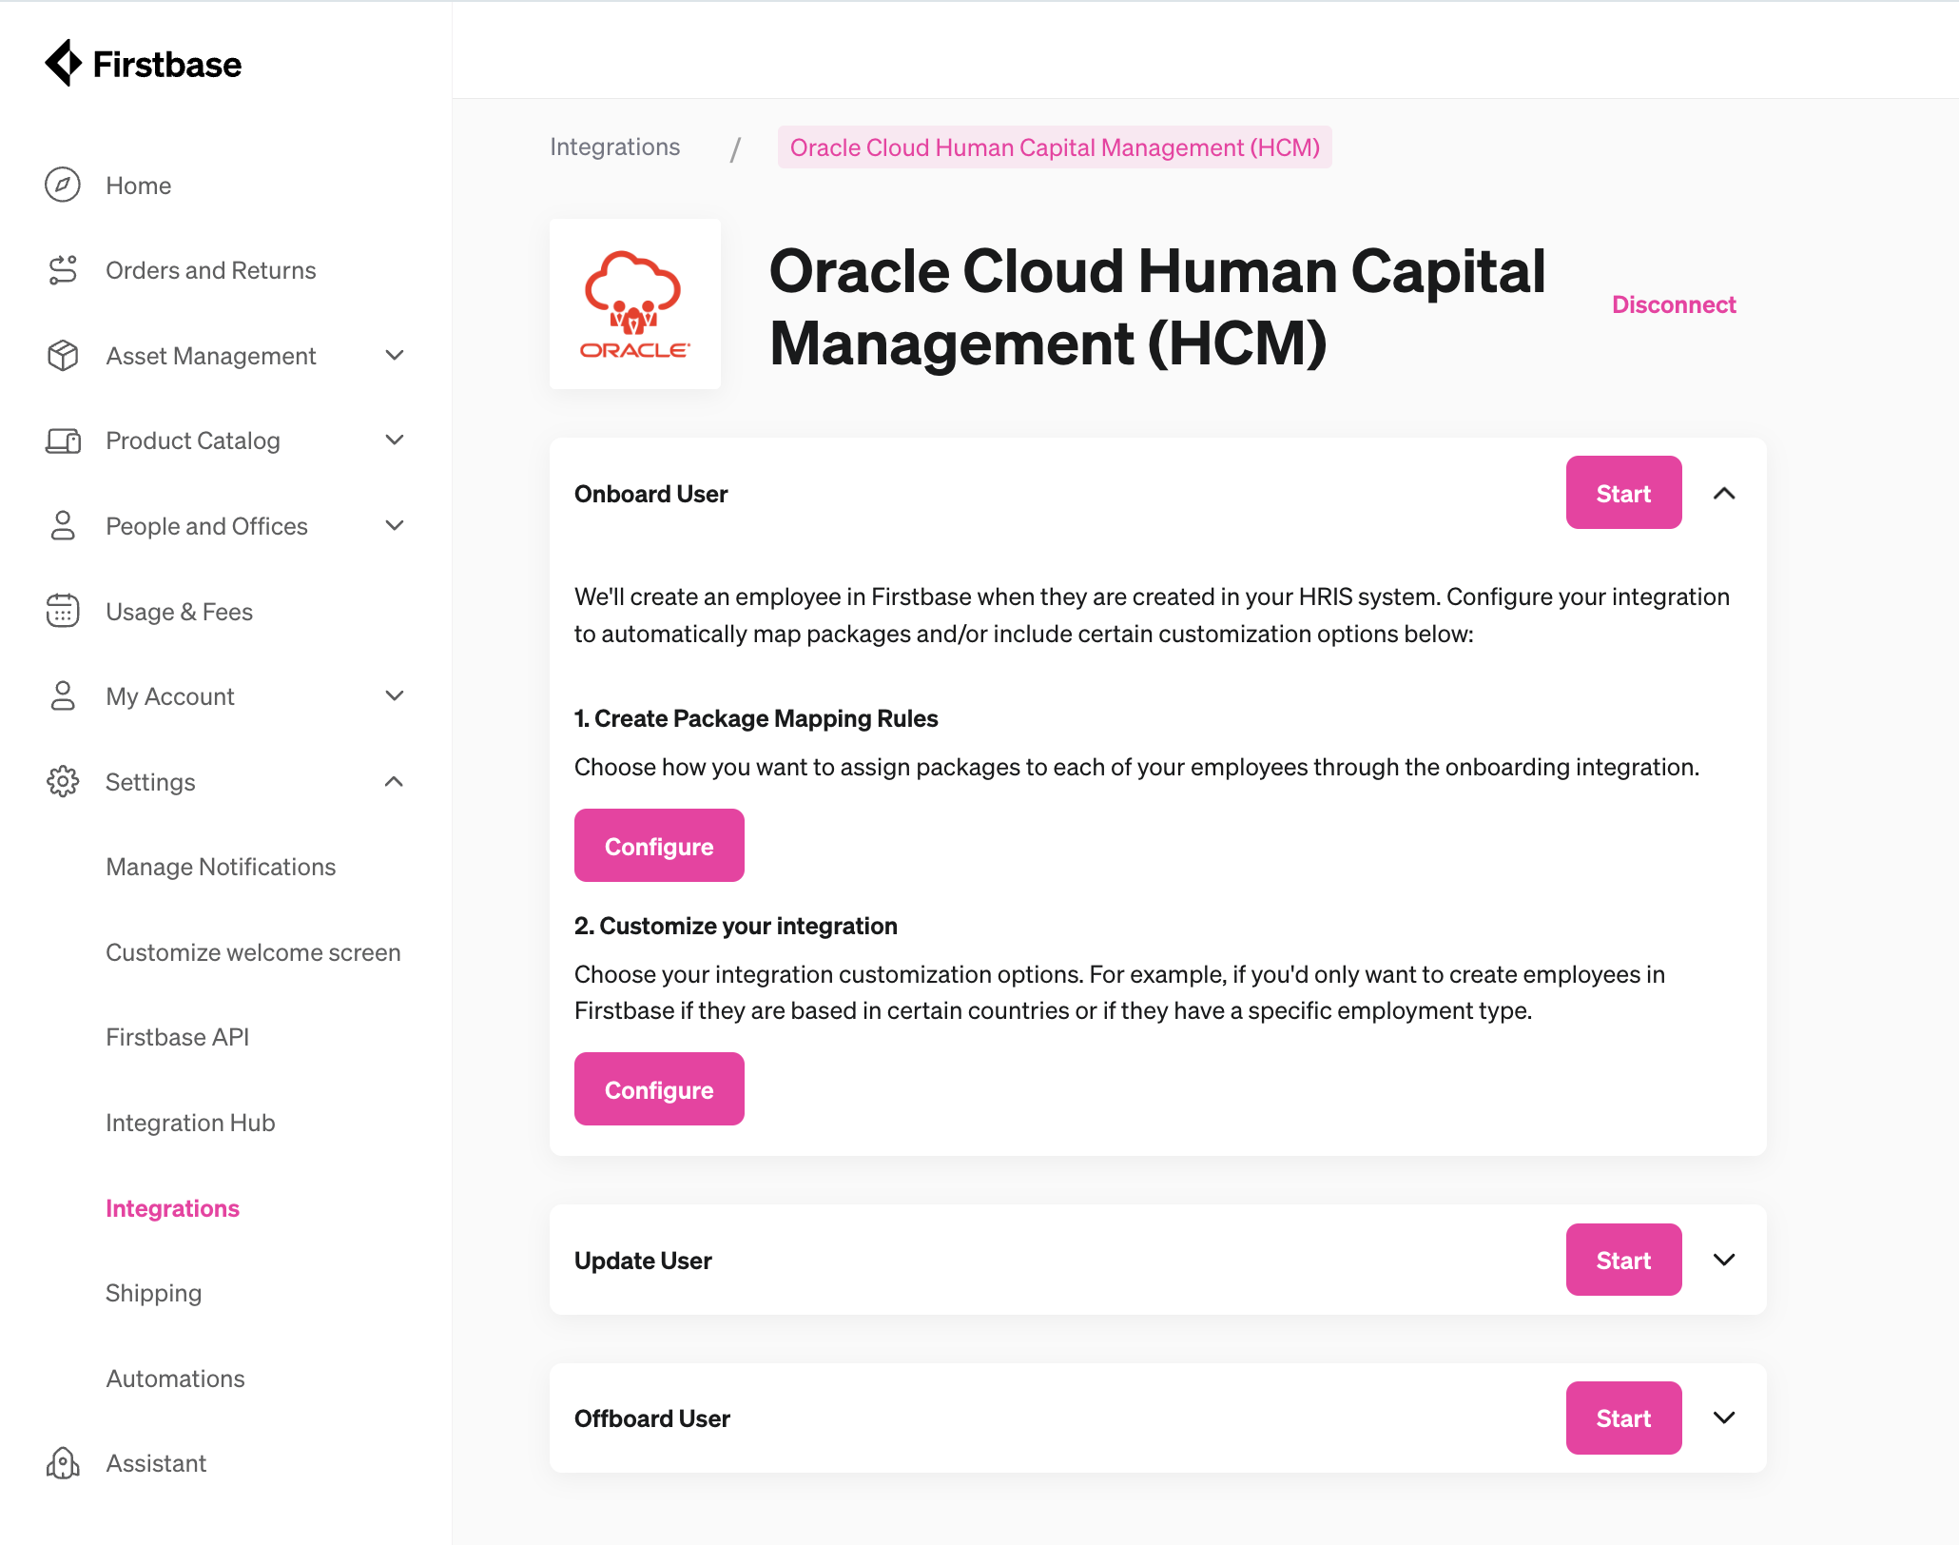1959x1545 pixels.
Task: Expand the Offboard User section
Action: point(1724,1418)
